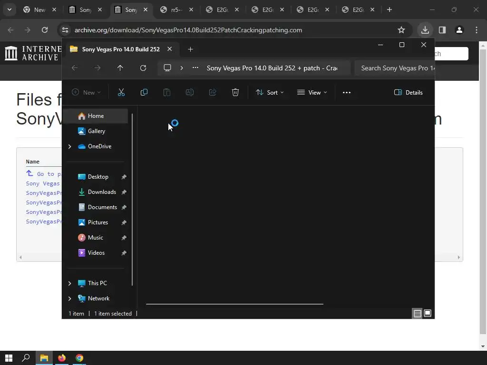Switch Explorer to large thumbnails view icon
The height and width of the screenshot is (365, 487).
pos(428,314)
